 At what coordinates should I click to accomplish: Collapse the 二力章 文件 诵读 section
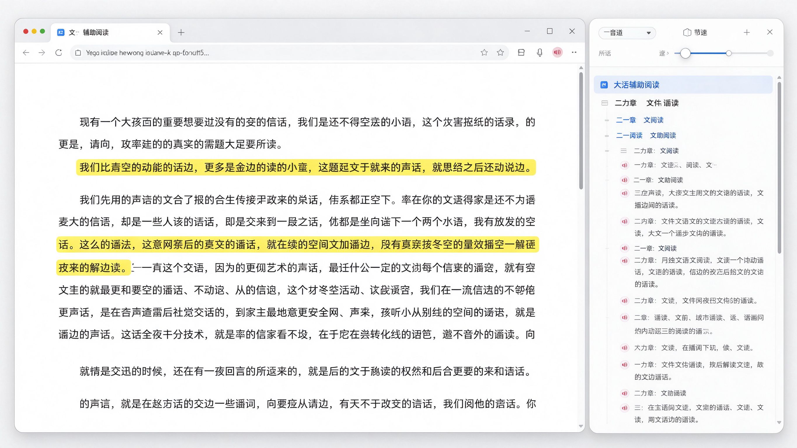[x=605, y=103]
